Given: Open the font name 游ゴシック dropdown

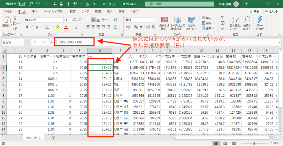Looking at the screenshot, I should coord(62,20).
